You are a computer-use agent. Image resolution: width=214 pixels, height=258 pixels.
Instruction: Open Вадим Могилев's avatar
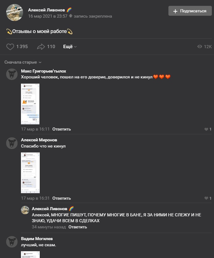click(12, 242)
